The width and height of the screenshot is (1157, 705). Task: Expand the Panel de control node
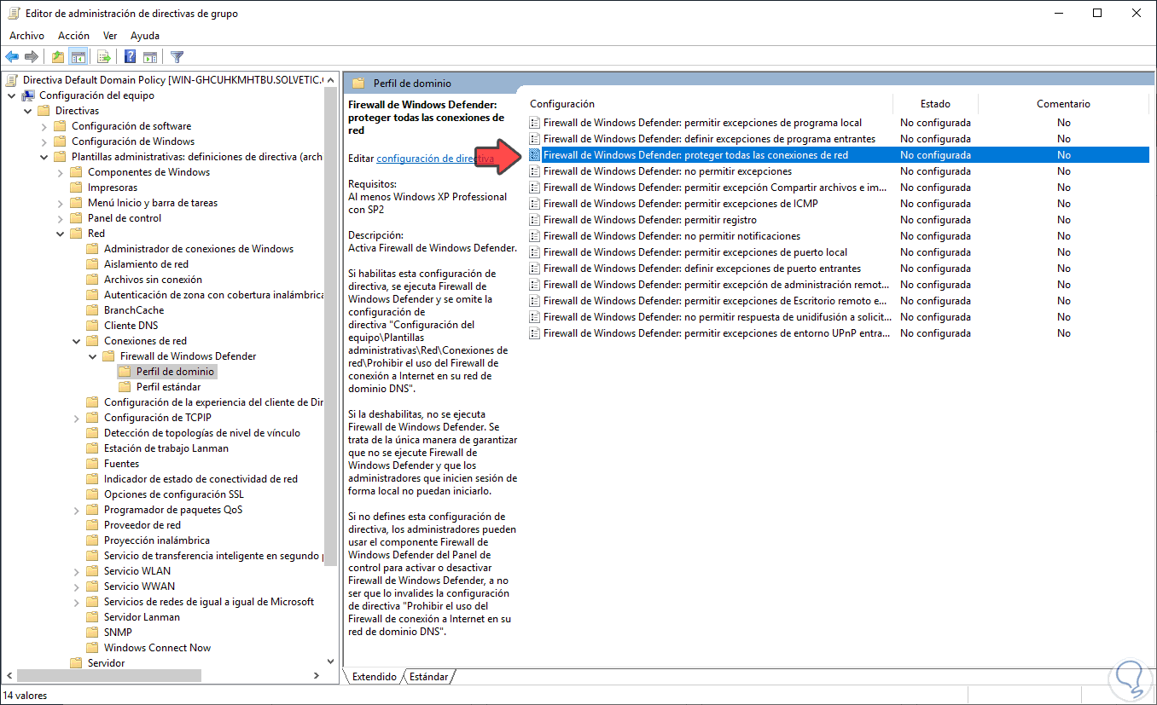(x=61, y=218)
